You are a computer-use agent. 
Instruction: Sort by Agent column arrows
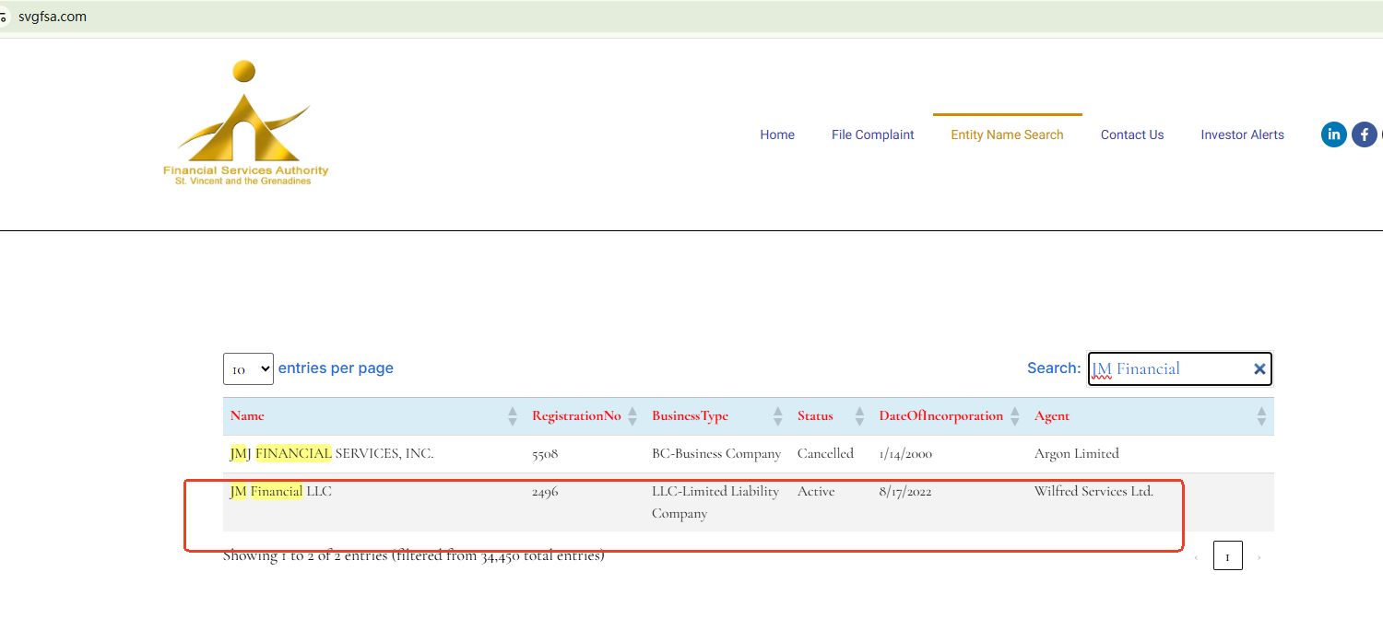1261,416
